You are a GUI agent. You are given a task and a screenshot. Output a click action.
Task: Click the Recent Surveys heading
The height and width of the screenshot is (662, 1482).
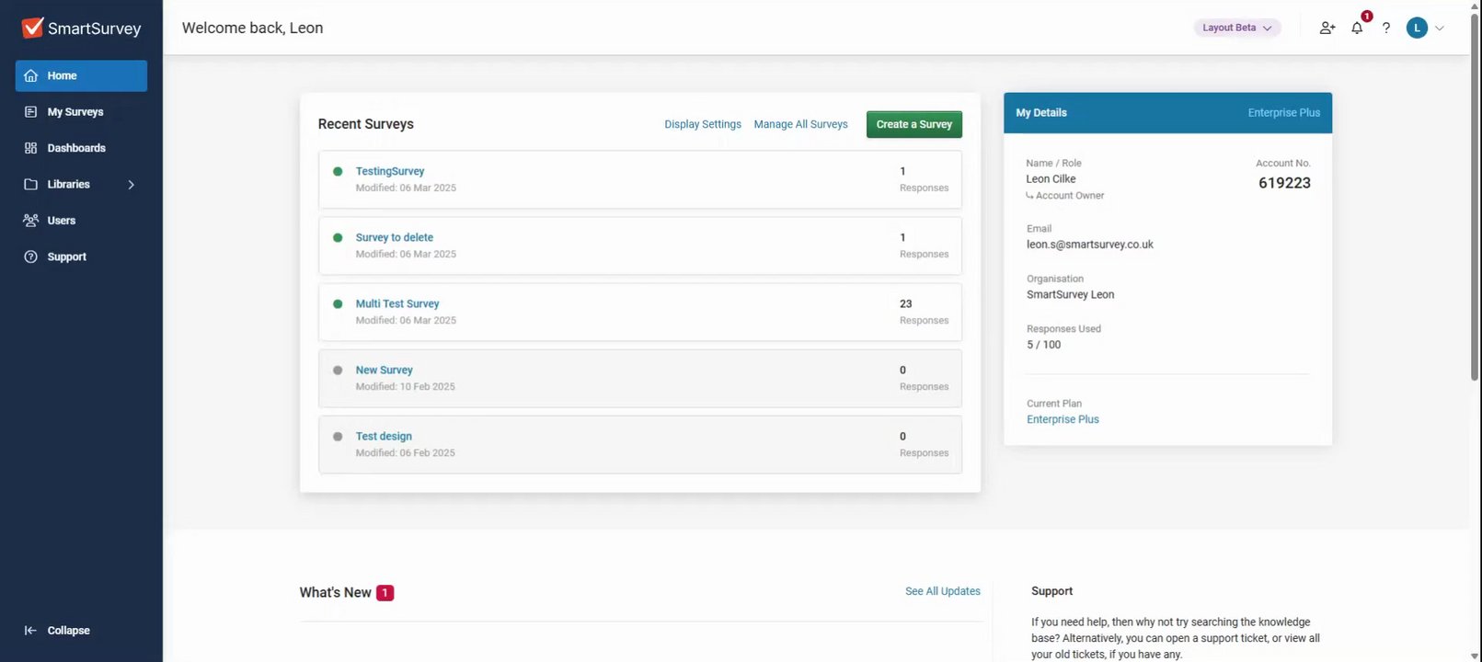(366, 124)
